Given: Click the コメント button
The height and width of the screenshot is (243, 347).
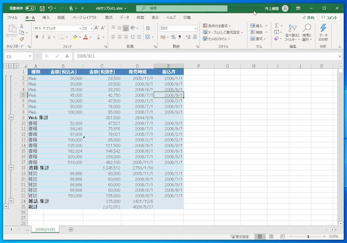Looking at the screenshot, I should tap(329, 17).
